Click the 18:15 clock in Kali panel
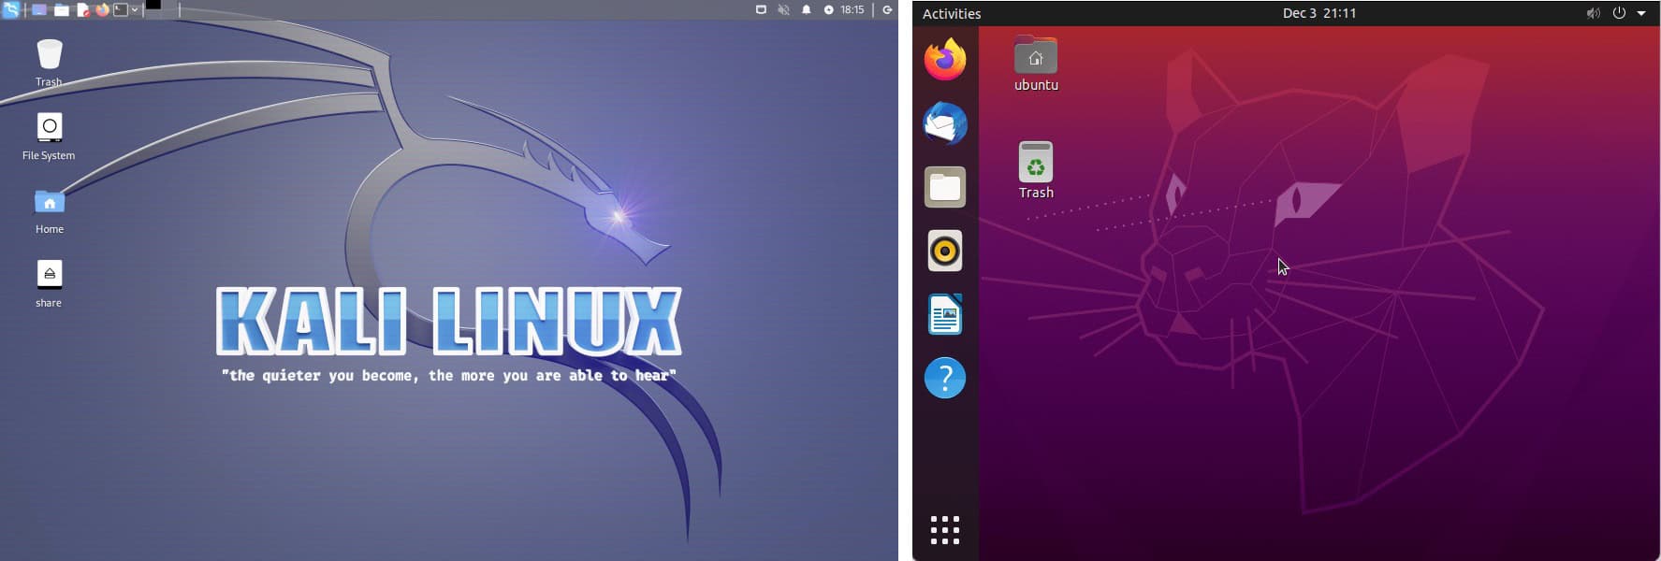The height and width of the screenshot is (561, 1661). coord(852,10)
